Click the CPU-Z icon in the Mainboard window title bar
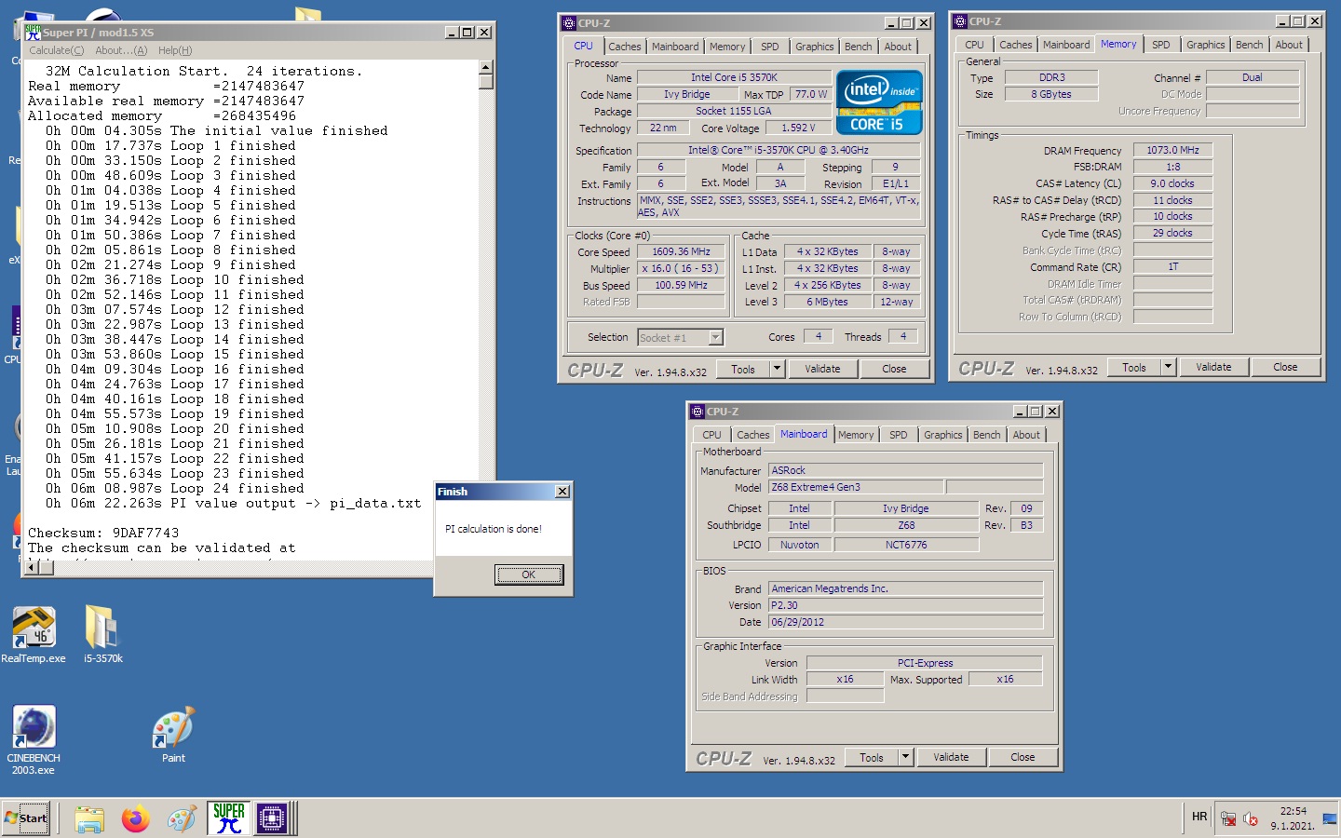The height and width of the screenshot is (838, 1341). [x=698, y=412]
